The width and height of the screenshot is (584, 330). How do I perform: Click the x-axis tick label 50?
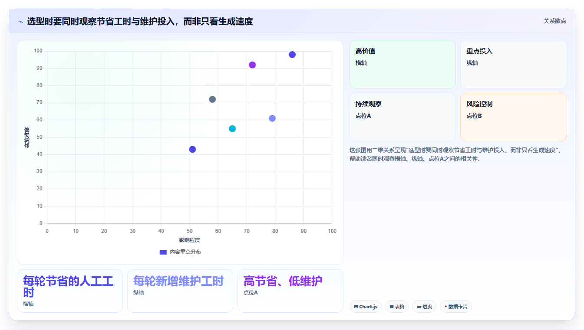pyautogui.click(x=189, y=231)
